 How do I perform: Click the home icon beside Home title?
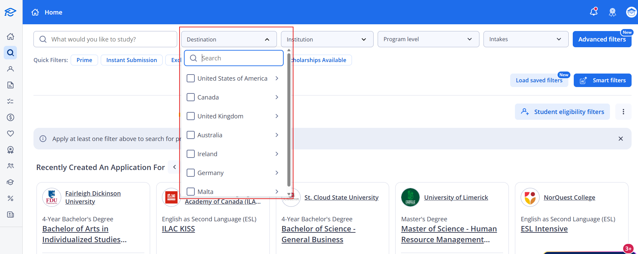[35, 12]
